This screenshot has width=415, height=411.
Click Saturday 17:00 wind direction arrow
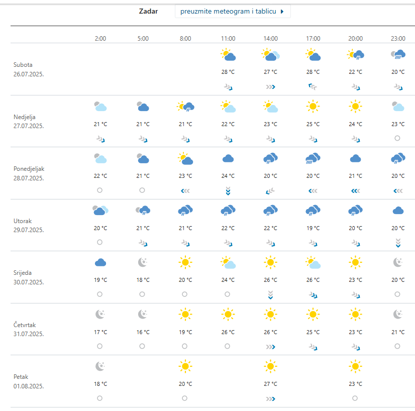313,86
